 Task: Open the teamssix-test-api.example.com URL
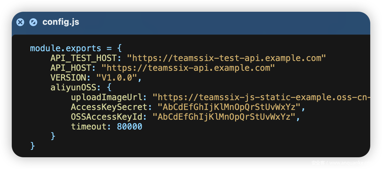[226, 58]
